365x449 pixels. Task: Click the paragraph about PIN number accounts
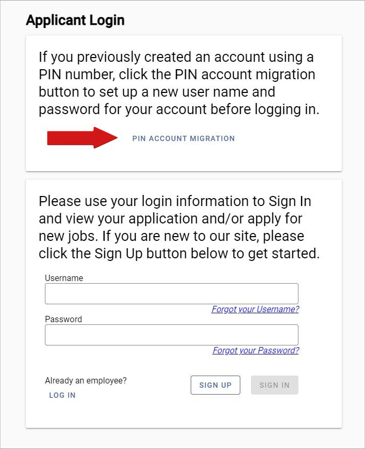click(179, 83)
